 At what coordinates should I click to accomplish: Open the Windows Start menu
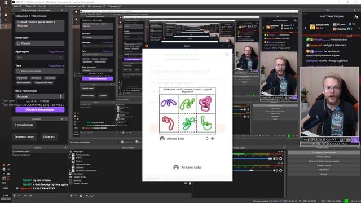click(6, 2)
